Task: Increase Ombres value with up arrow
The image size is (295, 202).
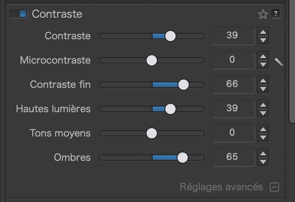Action: pyautogui.click(x=264, y=153)
